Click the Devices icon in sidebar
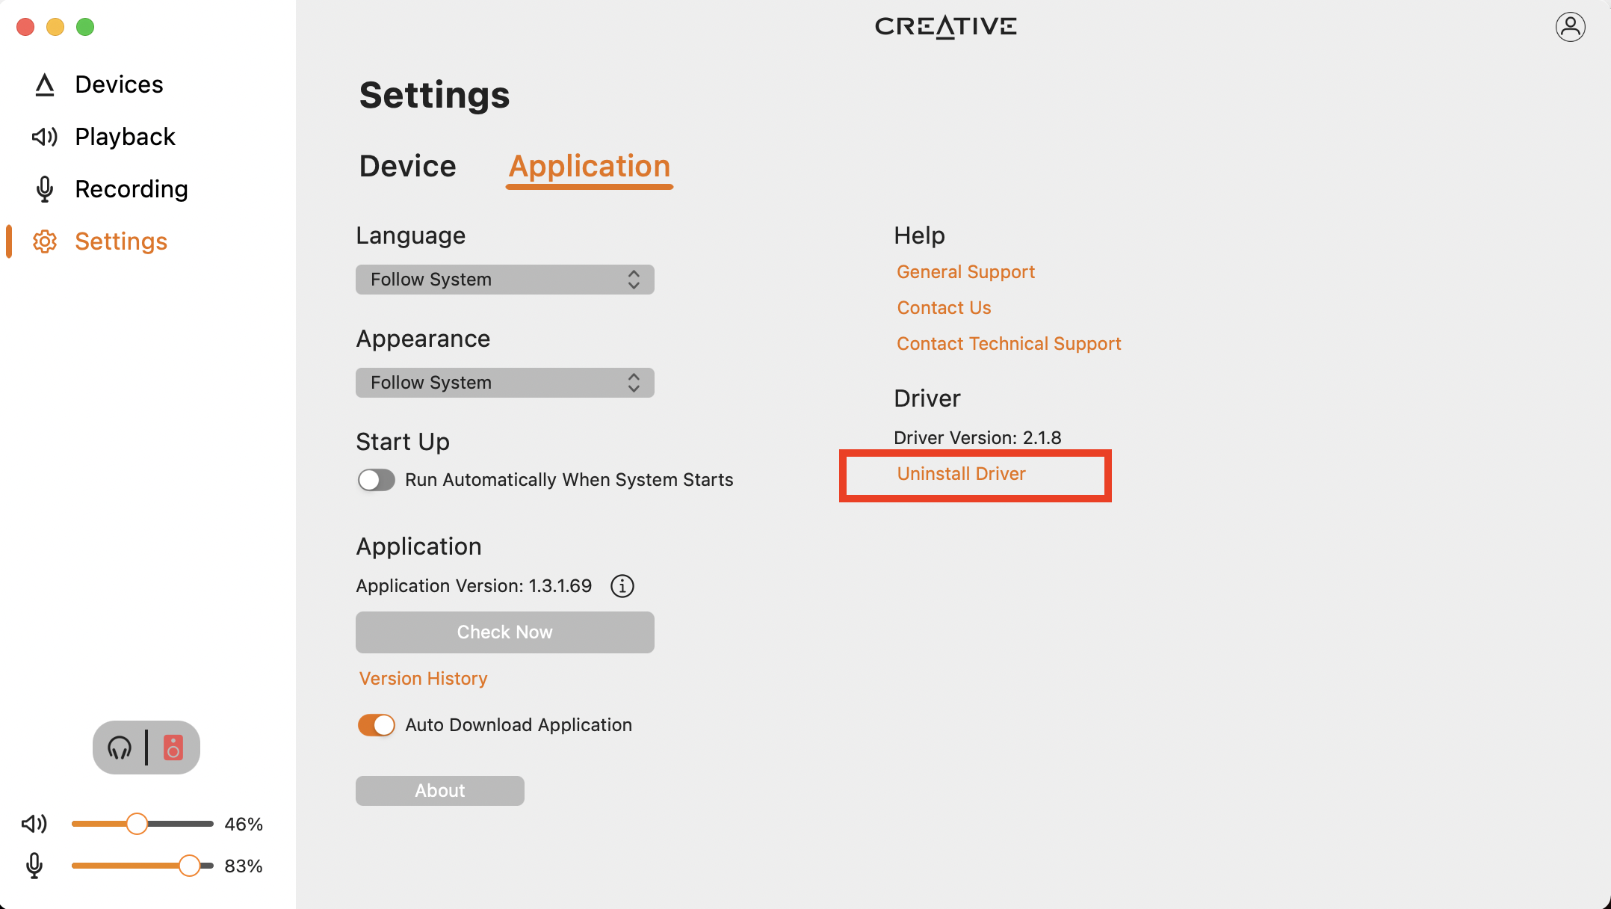The height and width of the screenshot is (909, 1611). pos(45,84)
